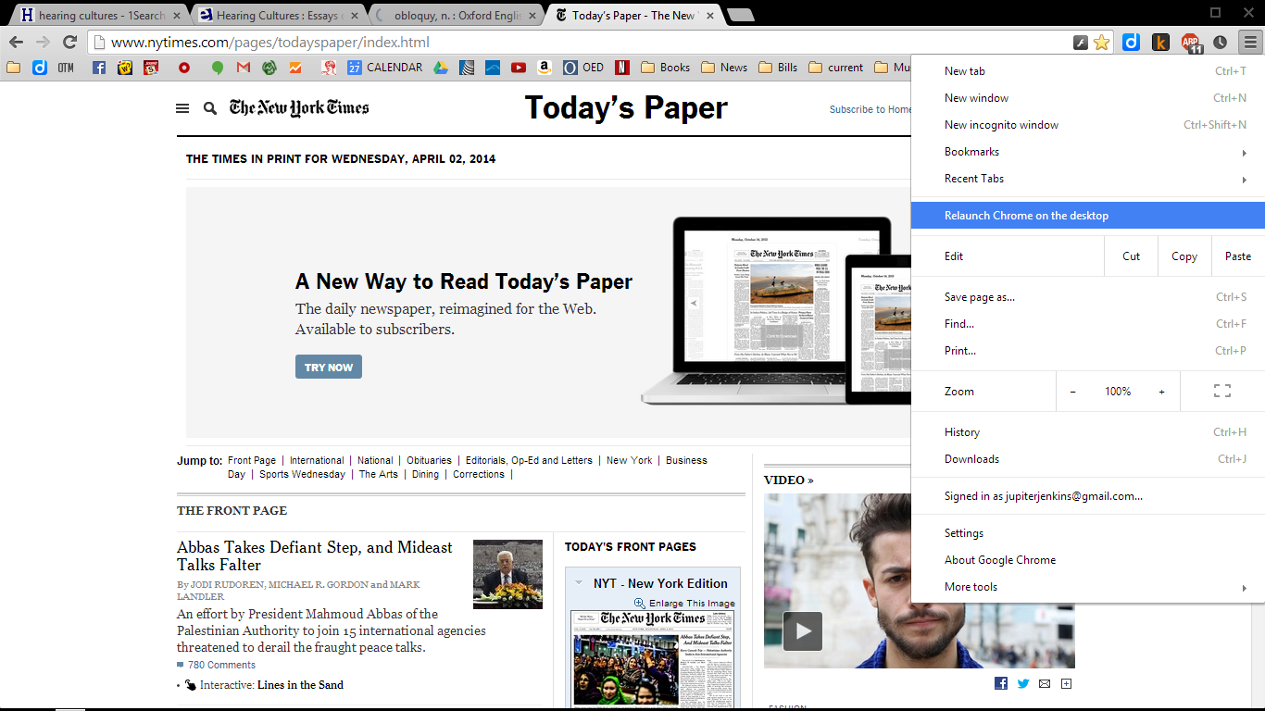Enlarge the NYT front page thumbnail

pos(653,659)
